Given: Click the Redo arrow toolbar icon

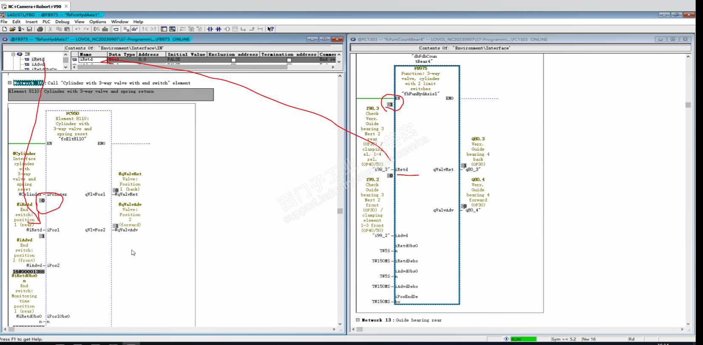Looking at the screenshot, I should coord(86,29).
